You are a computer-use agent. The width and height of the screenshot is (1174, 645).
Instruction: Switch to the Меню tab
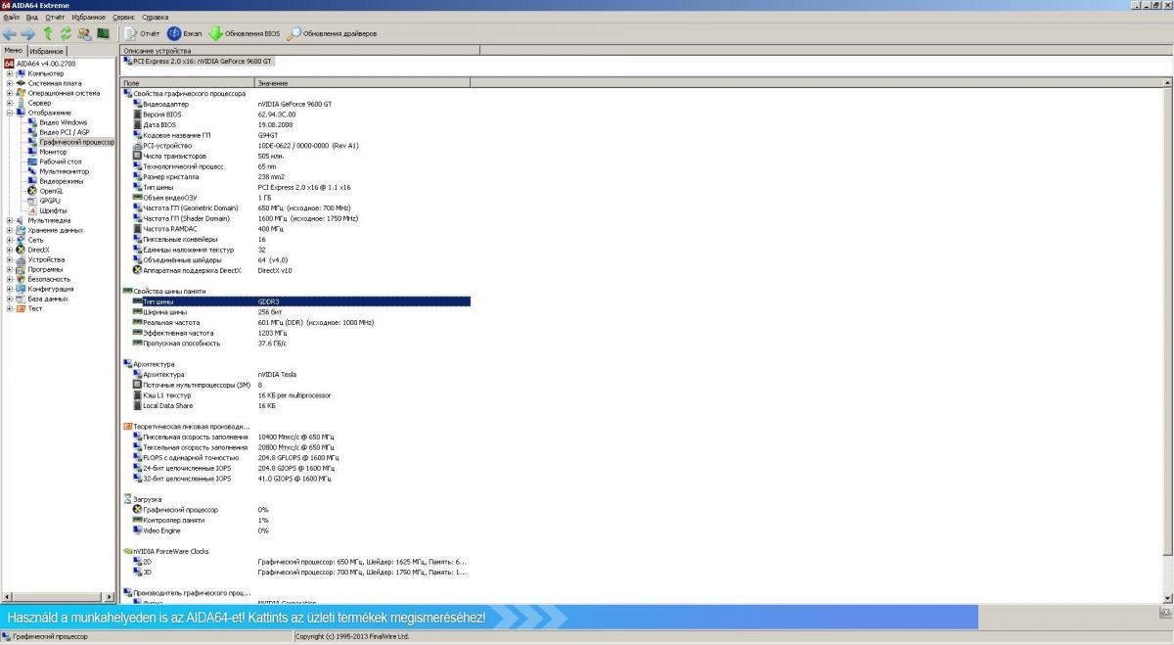(x=13, y=50)
